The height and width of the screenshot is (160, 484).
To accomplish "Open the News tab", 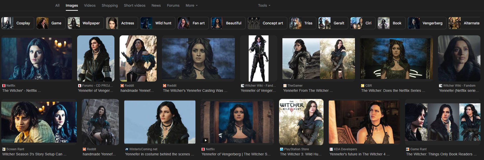I will (156, 5).
